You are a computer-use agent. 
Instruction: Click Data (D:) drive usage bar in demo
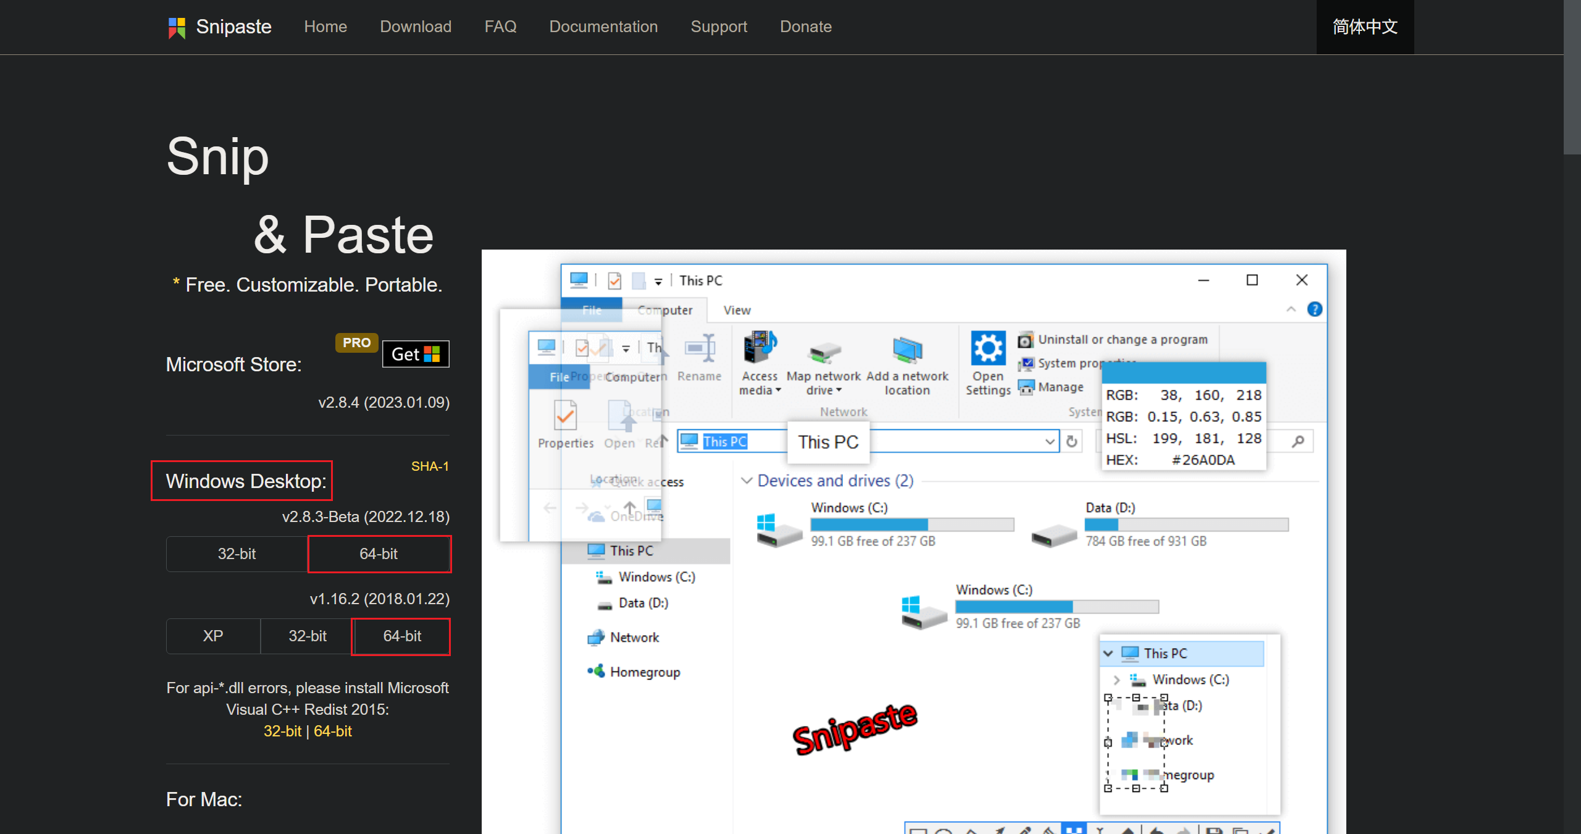pyautogui.click(x=1186, y=524)
